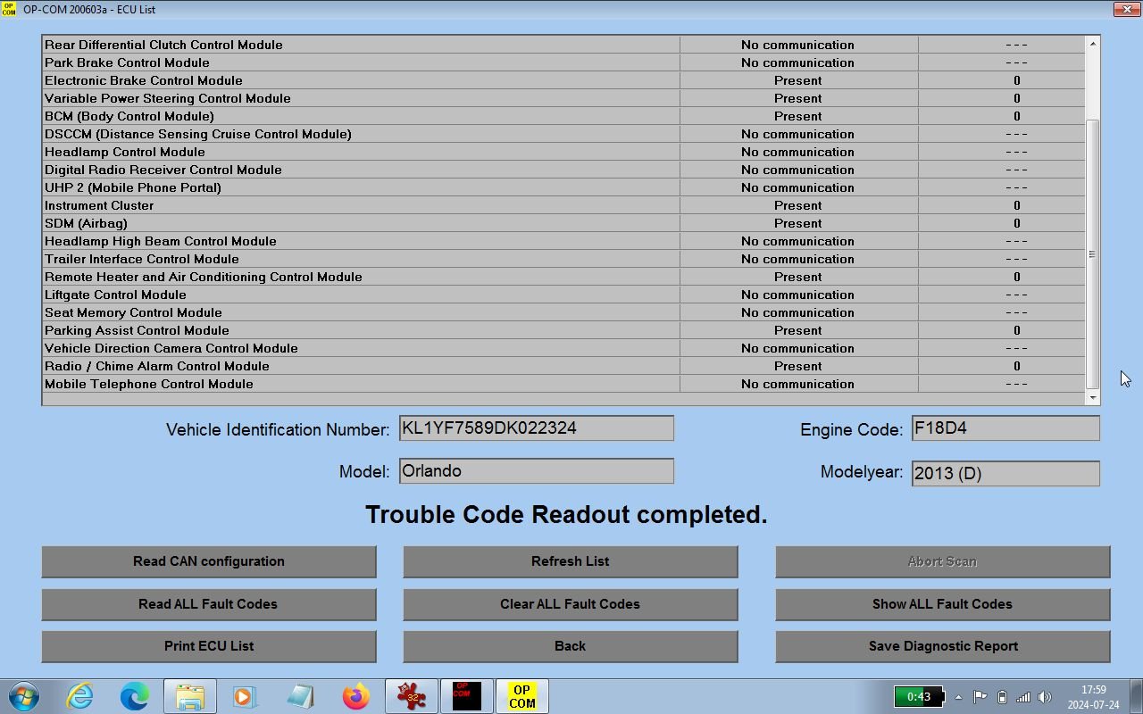
Task: Launch Internet Explorer from taskbar
Action: pyautogui.click(x=79, y=696)
